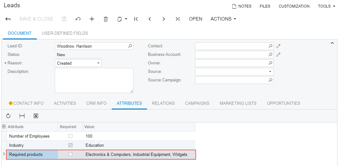
Task: Export attributes grid to Excel
Action: pyautogui.click(x=36, y=116)
